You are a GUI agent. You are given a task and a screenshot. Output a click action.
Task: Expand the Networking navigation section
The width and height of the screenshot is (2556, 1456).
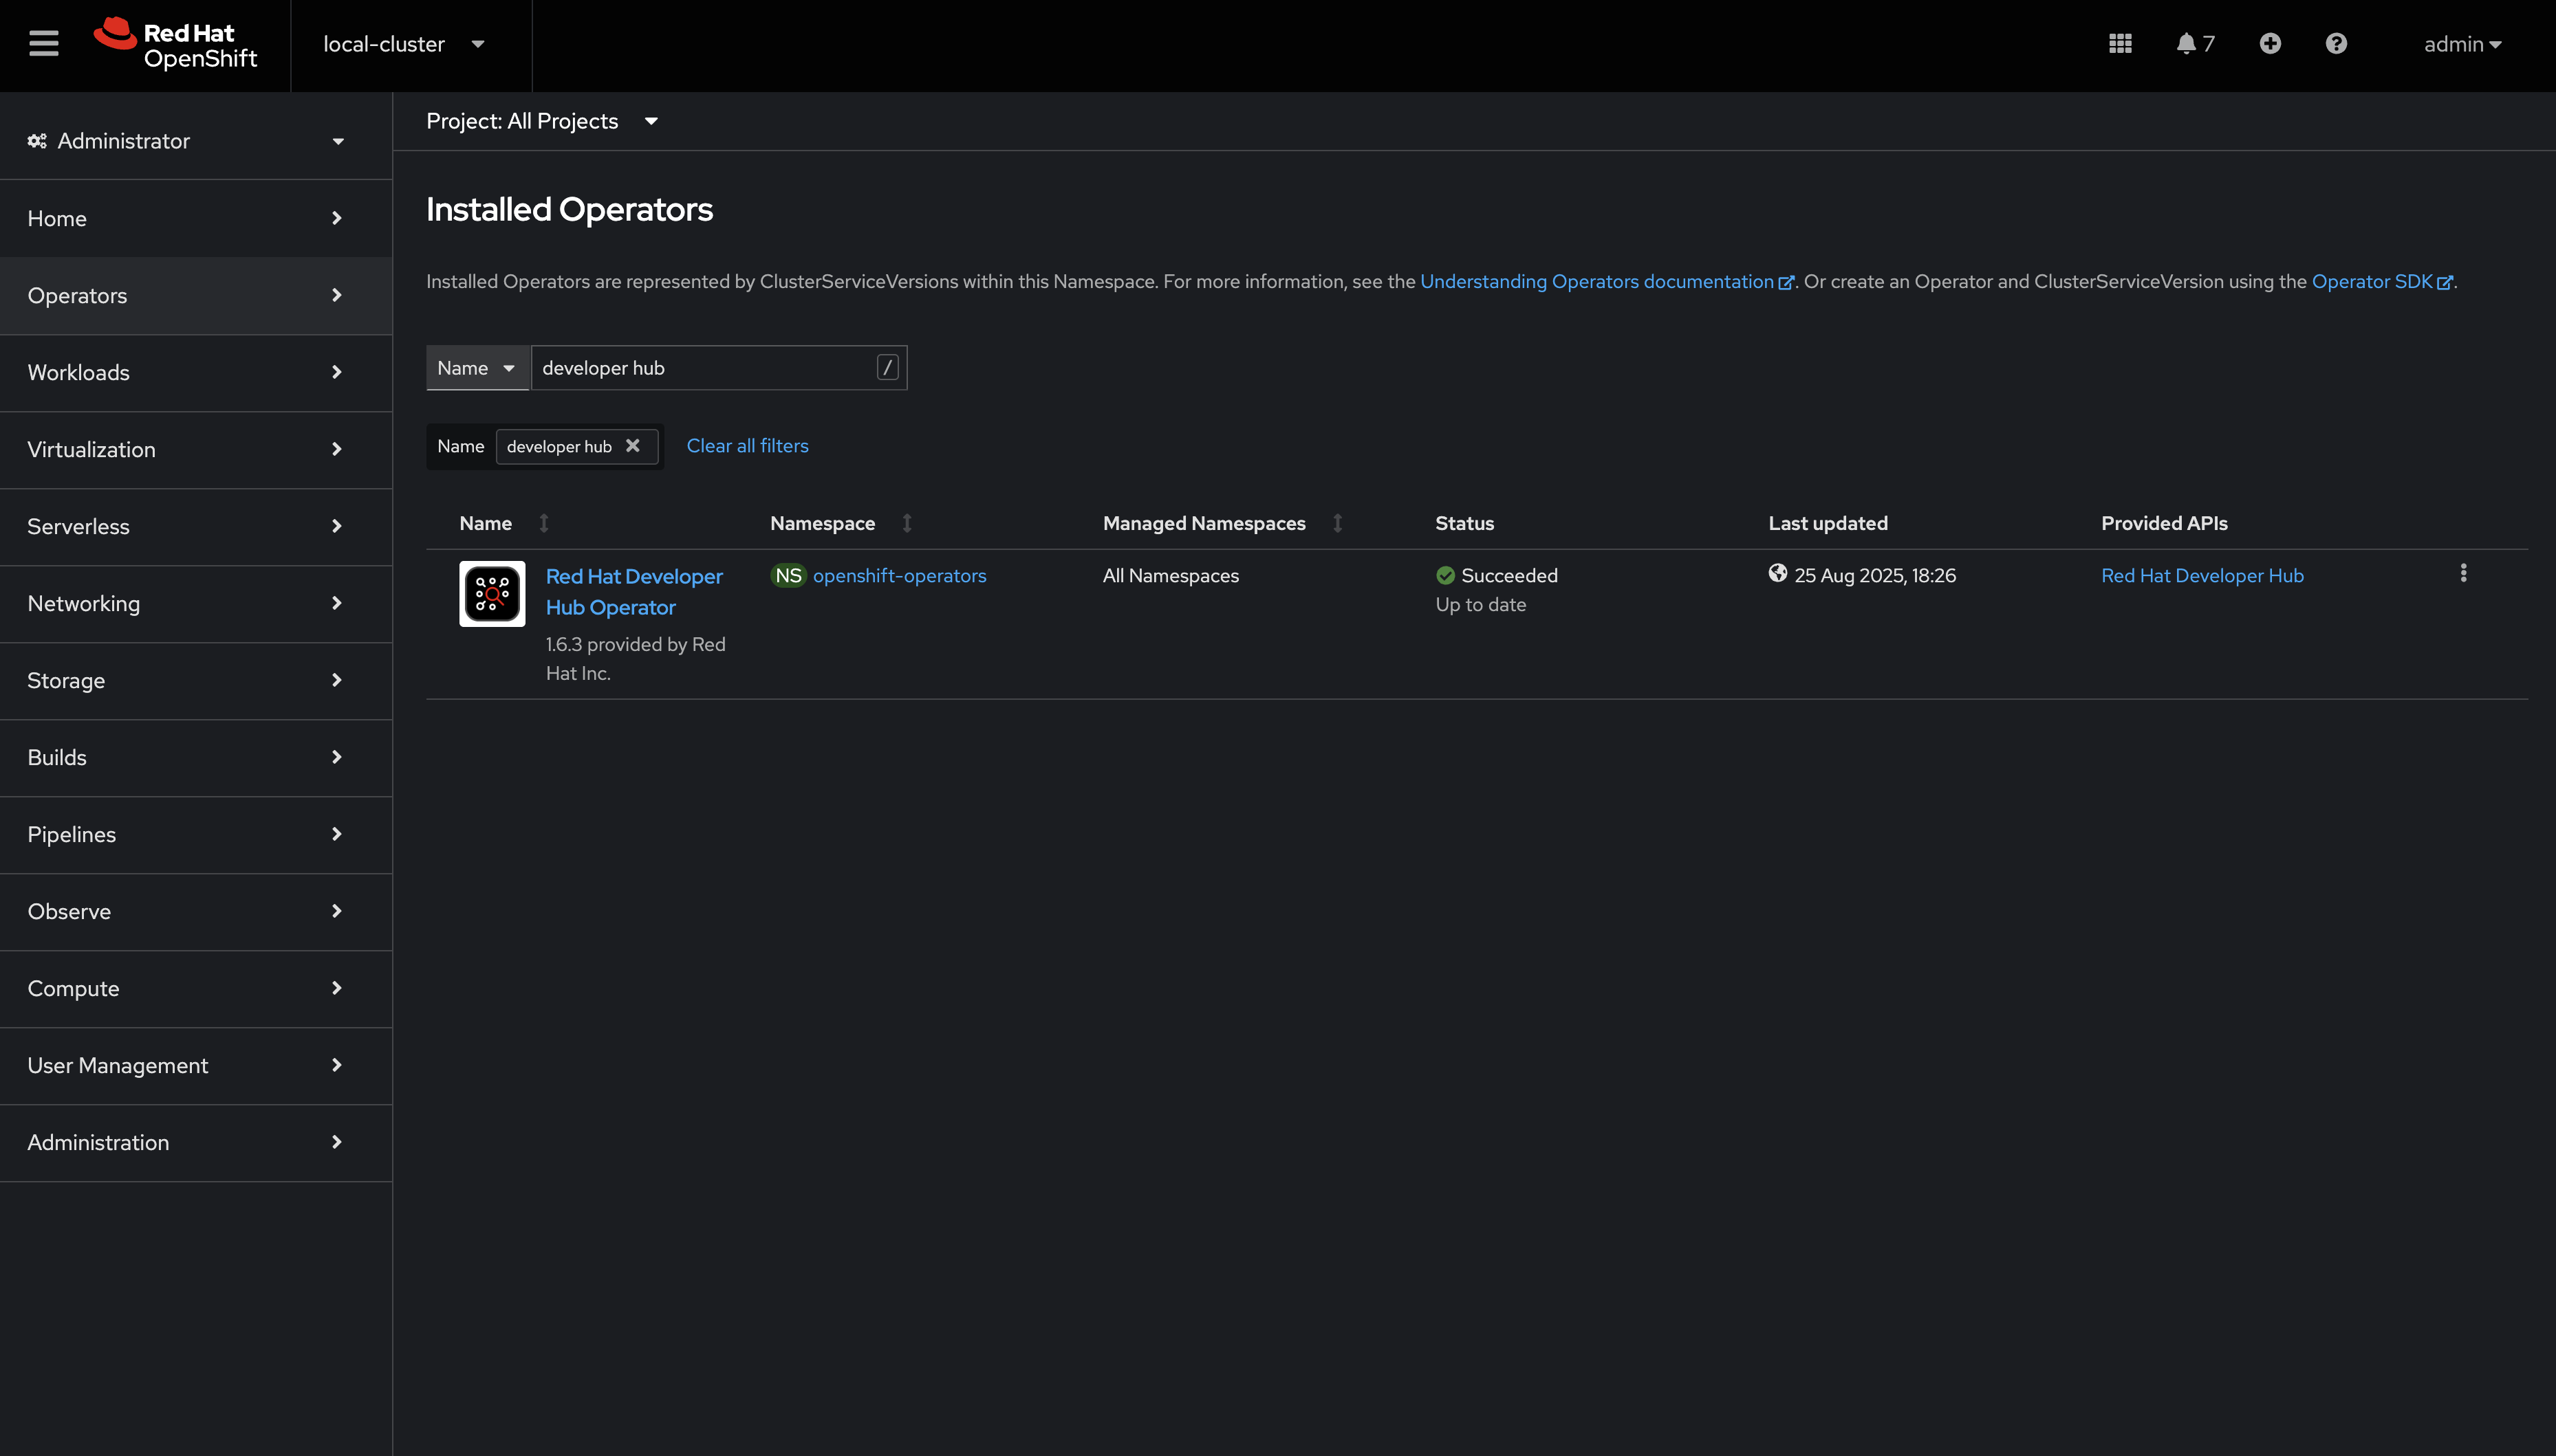pos(196,603)
